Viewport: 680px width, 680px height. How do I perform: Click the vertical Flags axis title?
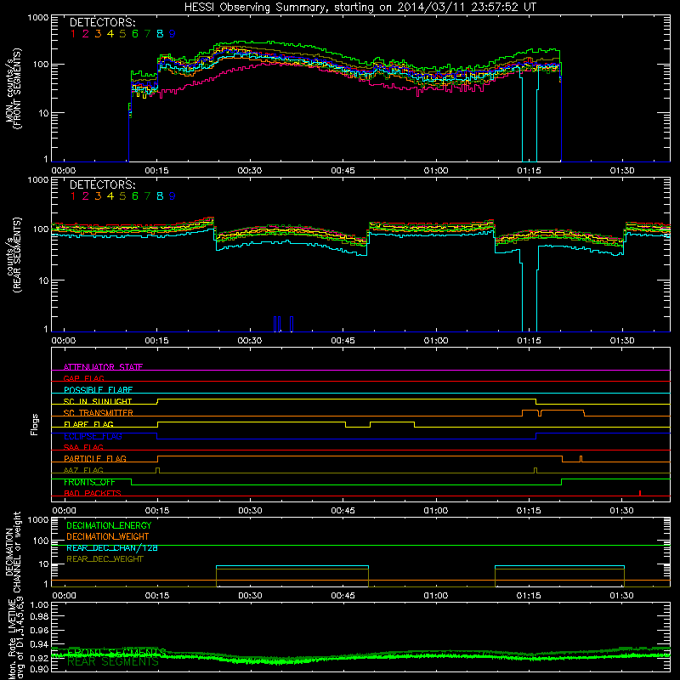[35, 424]
